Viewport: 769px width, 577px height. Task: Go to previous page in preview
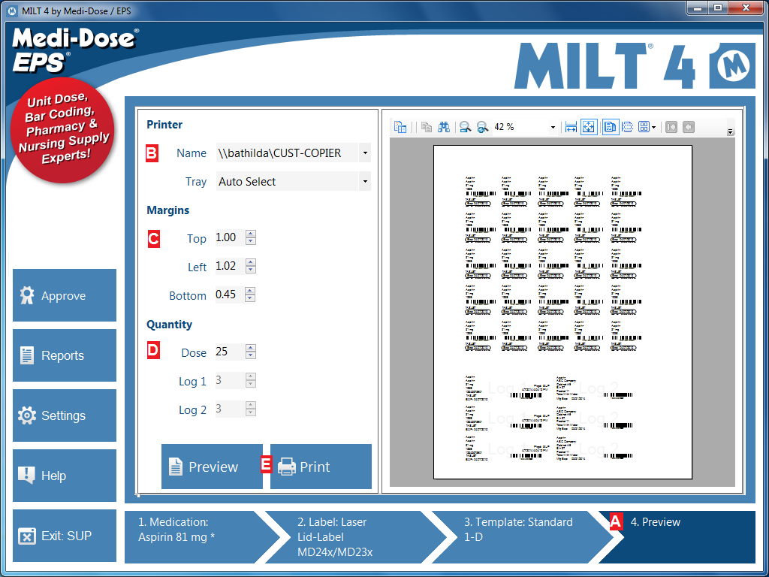[689, 127]
